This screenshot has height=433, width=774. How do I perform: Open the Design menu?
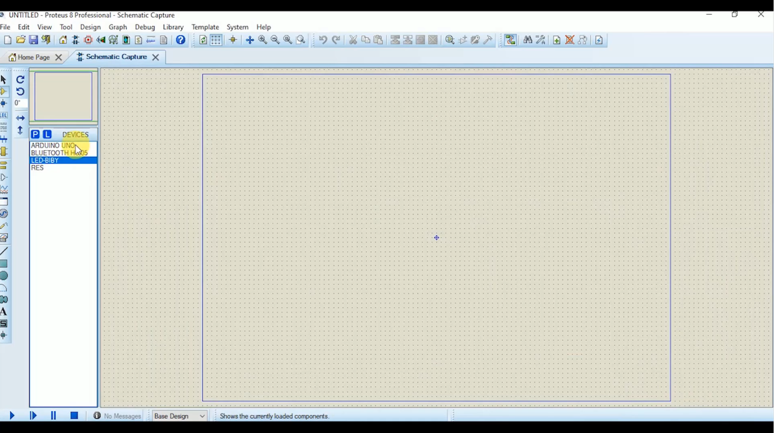(x=90, y=27)
